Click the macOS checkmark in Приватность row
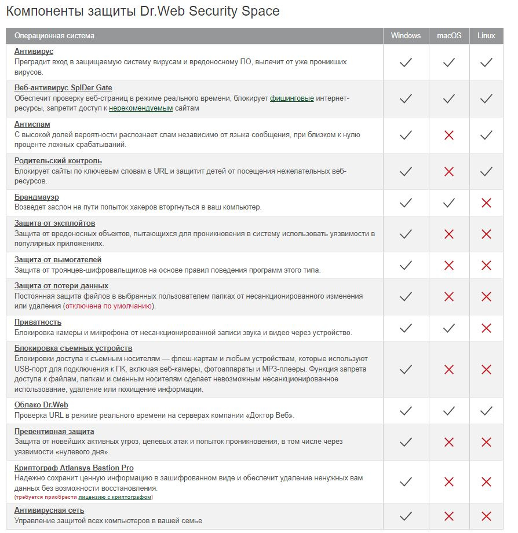The image size is (518, 533). click(448, 328)
